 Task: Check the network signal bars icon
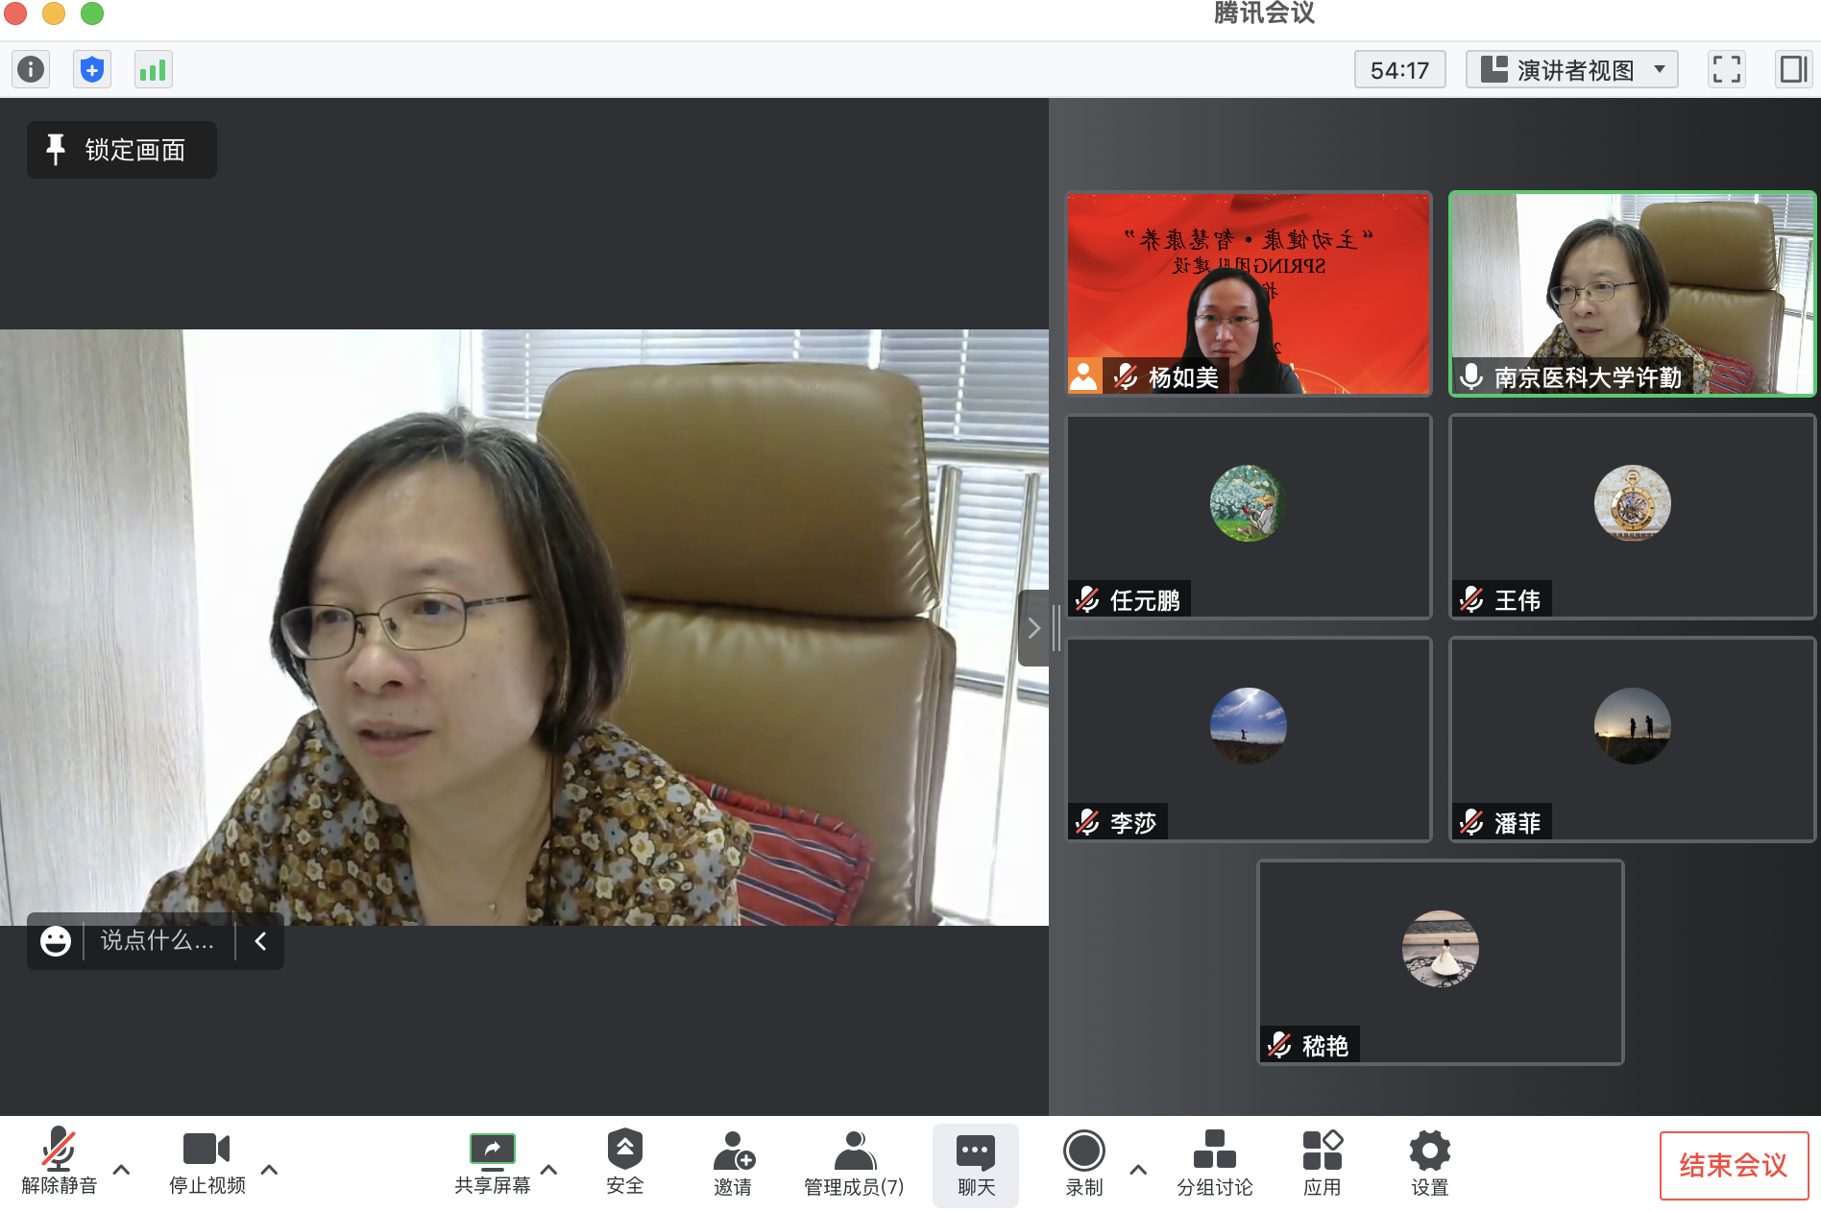pos(153,69)
